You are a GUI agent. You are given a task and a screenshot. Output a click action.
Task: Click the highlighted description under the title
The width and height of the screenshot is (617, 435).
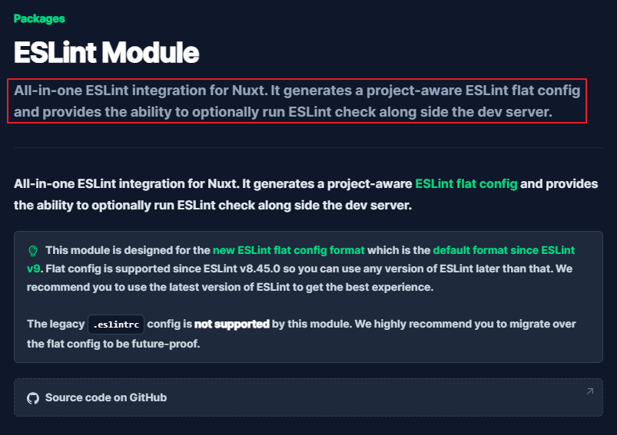297,101
